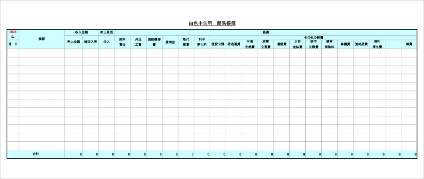
Task: Click the 水道光熱費 column header
Action: (x=250, y=44)
